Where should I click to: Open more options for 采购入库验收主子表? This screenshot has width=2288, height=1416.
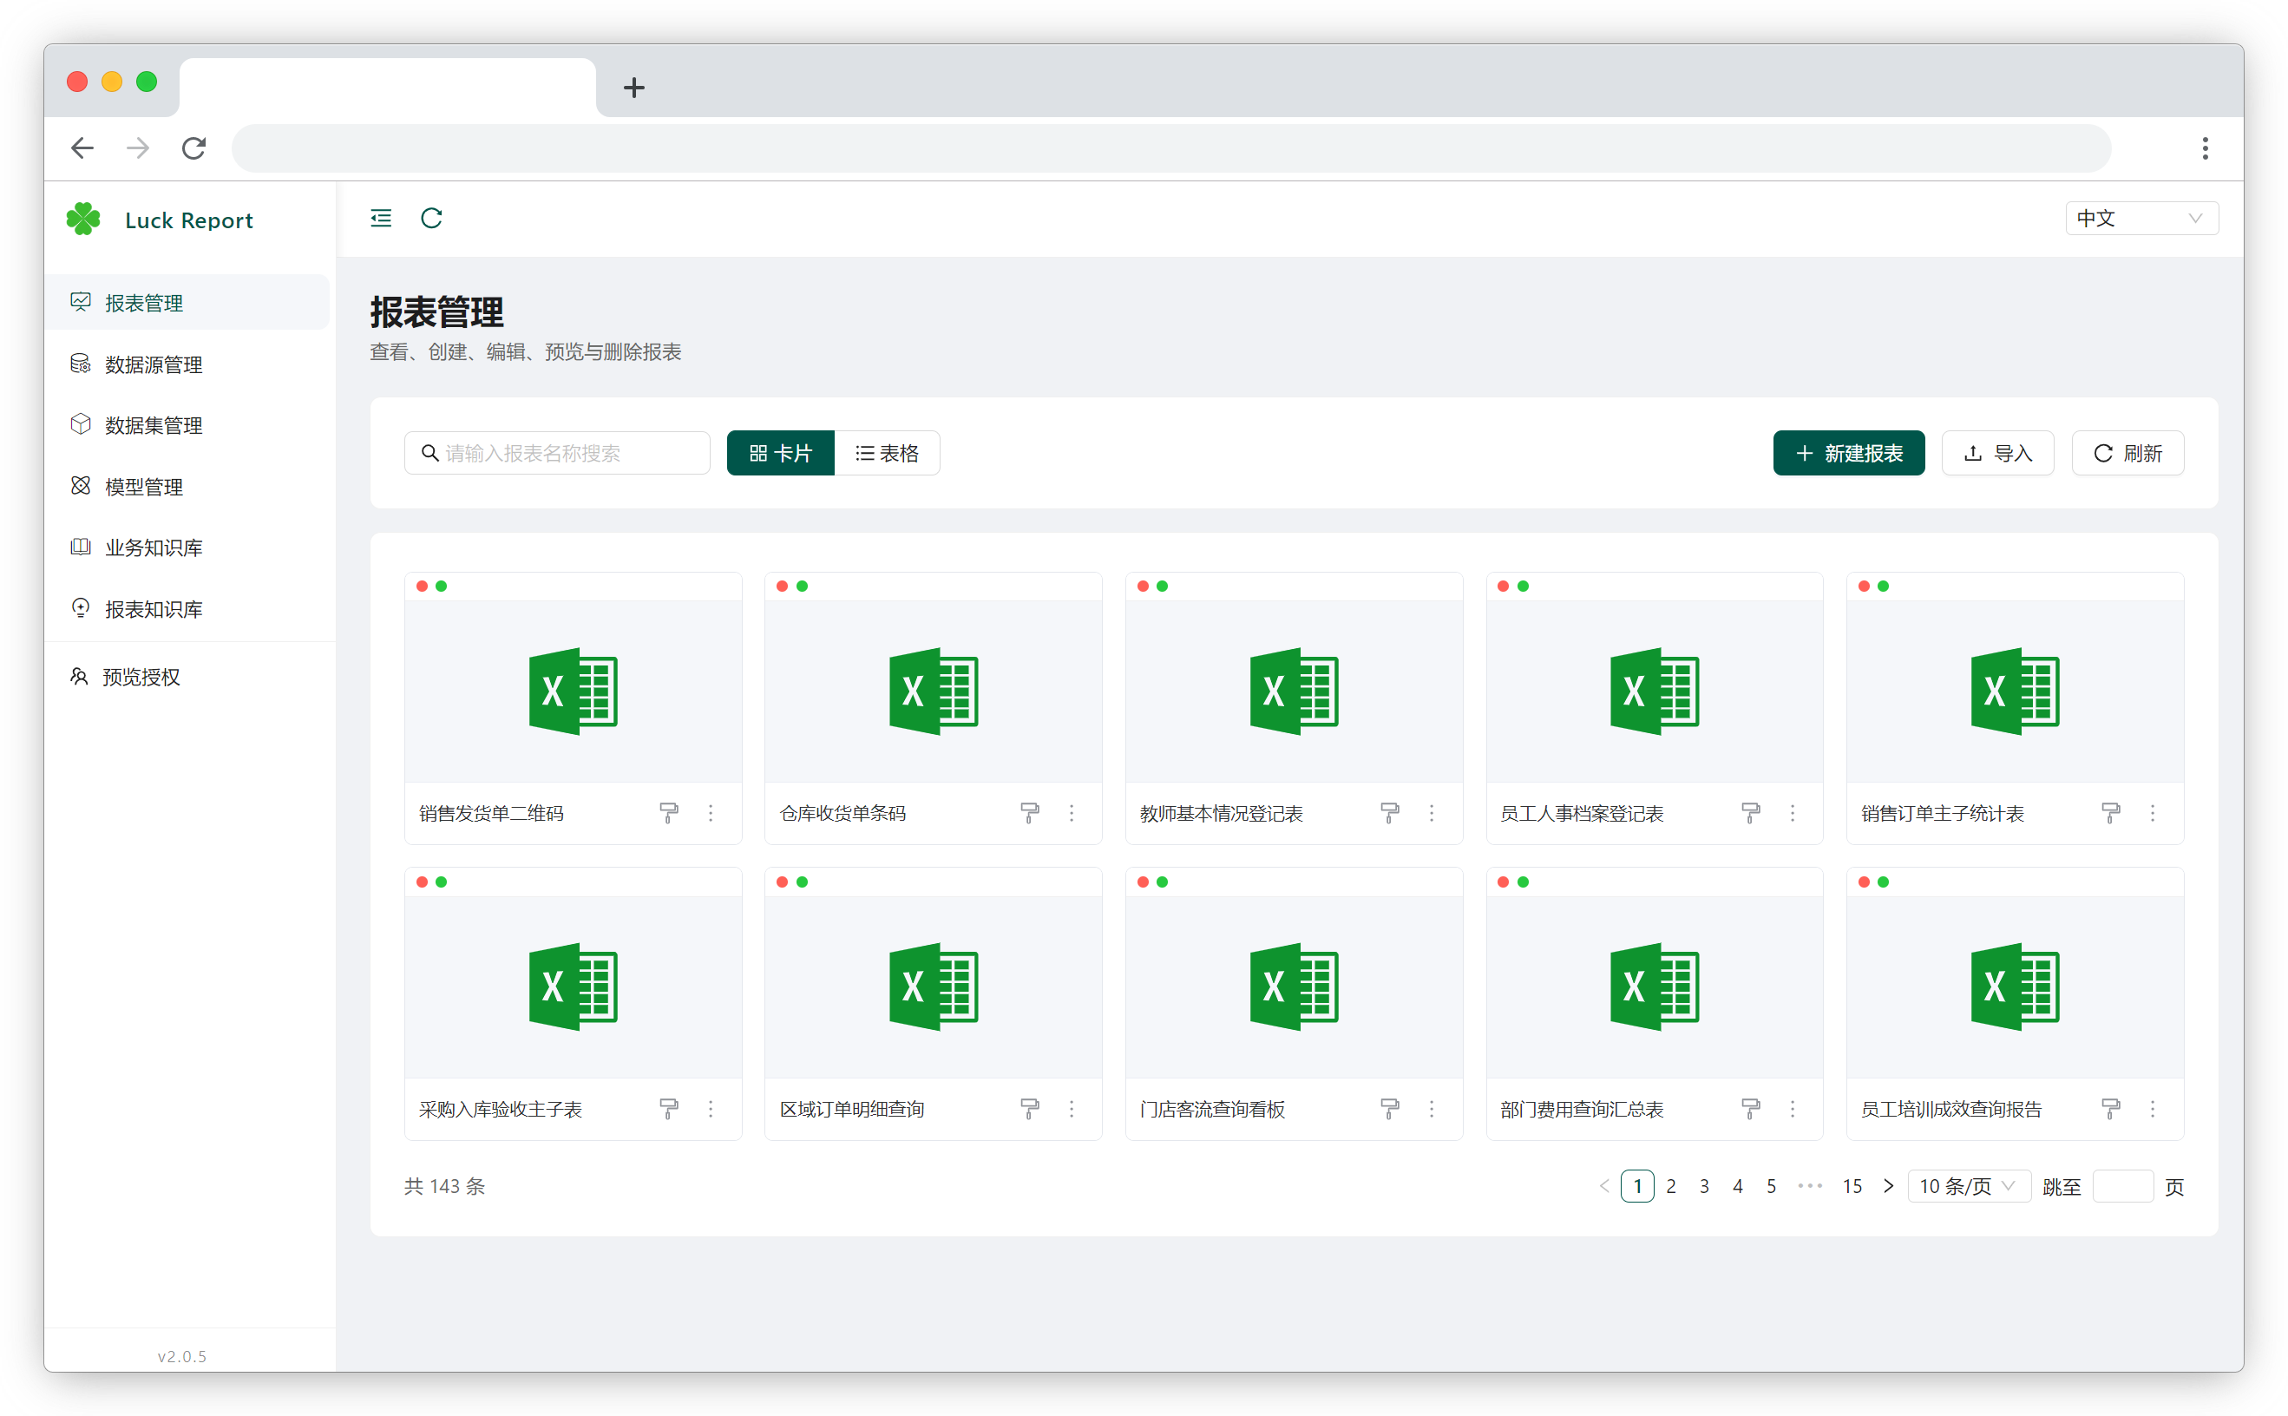pyautogui.click(x=711, y=1109)
